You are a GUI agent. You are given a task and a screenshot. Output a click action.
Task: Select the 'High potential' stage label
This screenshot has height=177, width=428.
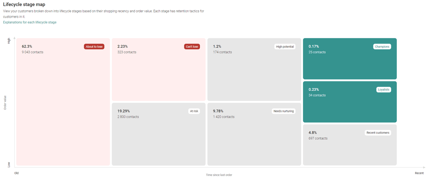pos(285,47)
